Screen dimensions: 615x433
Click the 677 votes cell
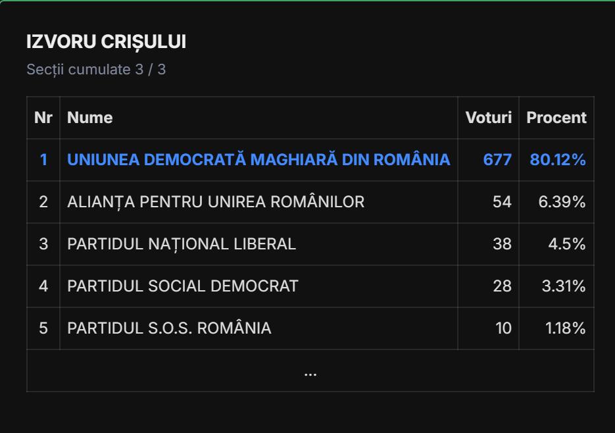click(x=497, y=160)
